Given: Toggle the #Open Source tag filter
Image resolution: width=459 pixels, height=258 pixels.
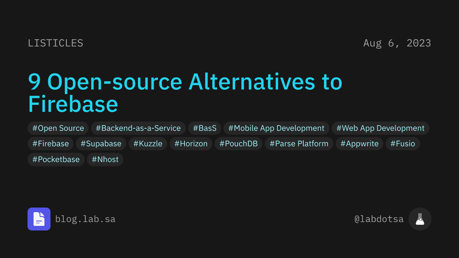Looking at the screenshot, I should tap(58, 128).
